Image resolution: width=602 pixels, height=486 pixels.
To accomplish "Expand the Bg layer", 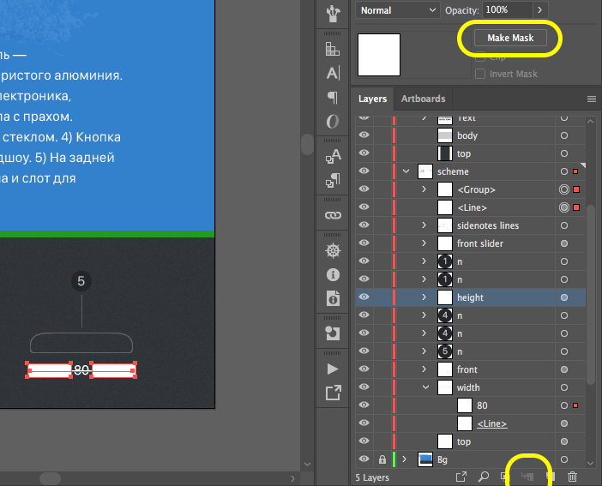I will point(404,459).
